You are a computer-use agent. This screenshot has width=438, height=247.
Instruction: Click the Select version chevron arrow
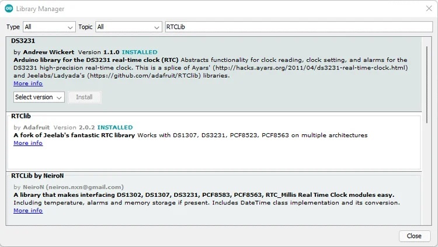pos(59,98)
